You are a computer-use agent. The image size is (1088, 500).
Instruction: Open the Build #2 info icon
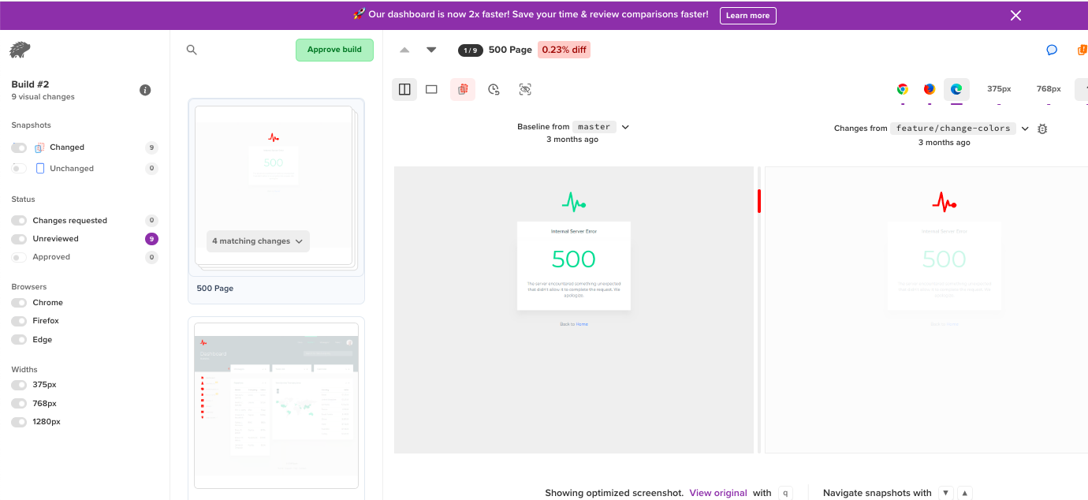[x=145, y=90]
